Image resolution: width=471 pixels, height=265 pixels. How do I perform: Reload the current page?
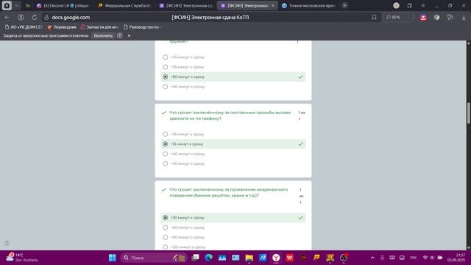(x=35, y=18)
